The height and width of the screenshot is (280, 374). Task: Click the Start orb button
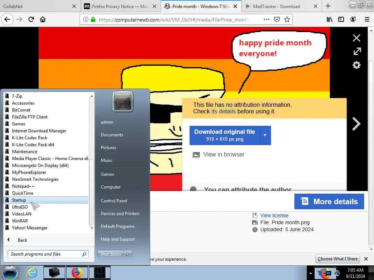click(x=10, y=273)
